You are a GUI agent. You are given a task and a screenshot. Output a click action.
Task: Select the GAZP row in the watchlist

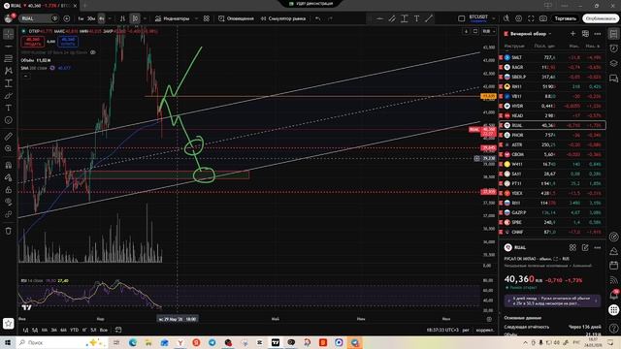[552, 212]
